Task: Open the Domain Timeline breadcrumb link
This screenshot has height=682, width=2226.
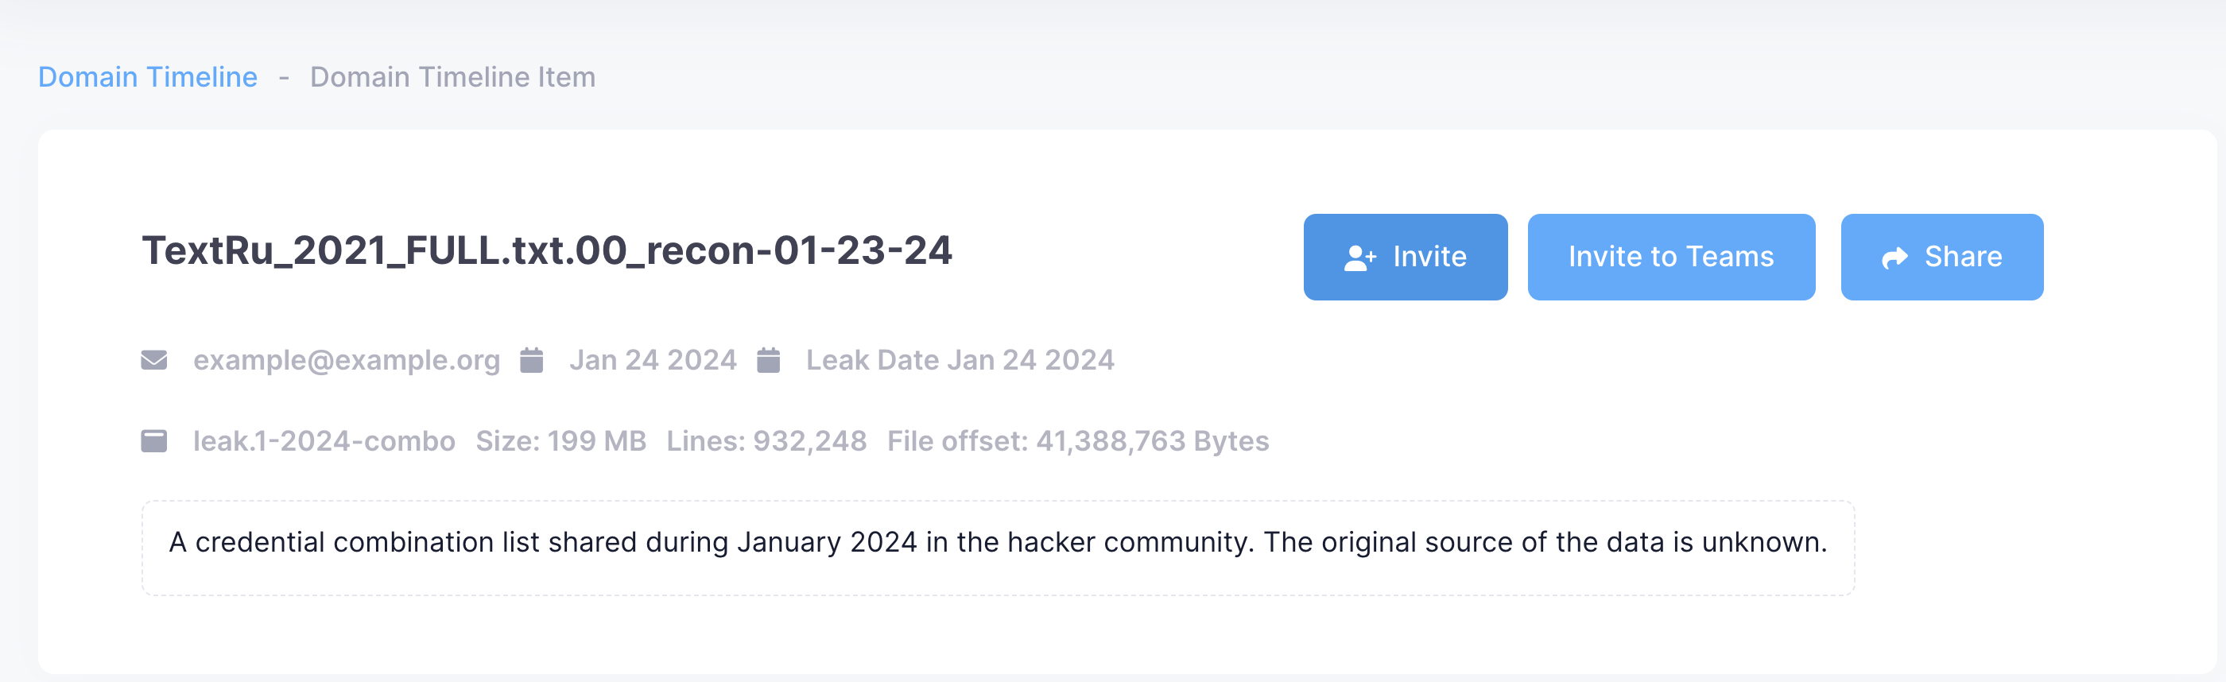Action: coord(148,77)
